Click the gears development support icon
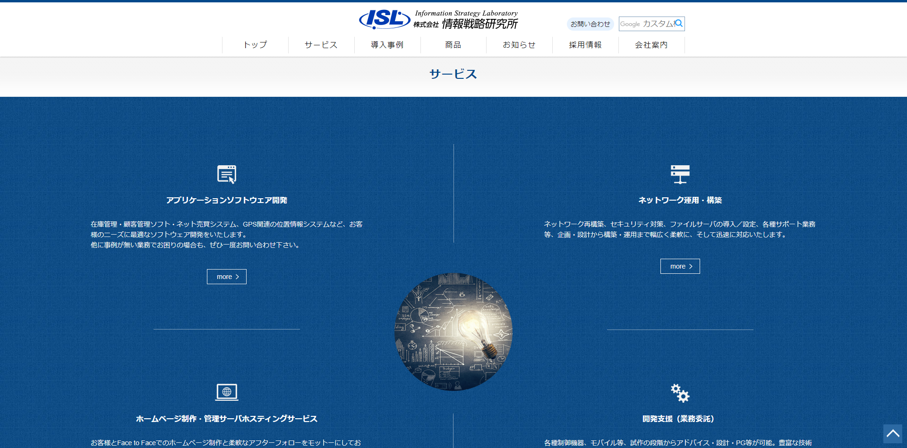907x448 pixels. click(x=680, y=393)
